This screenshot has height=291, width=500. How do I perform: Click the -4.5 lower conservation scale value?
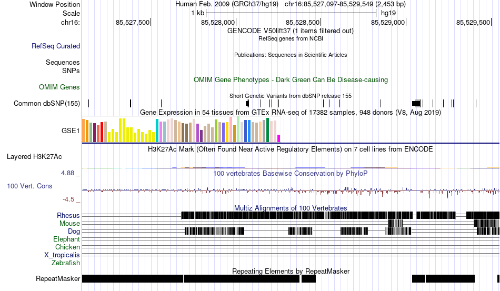pos(68,199)
